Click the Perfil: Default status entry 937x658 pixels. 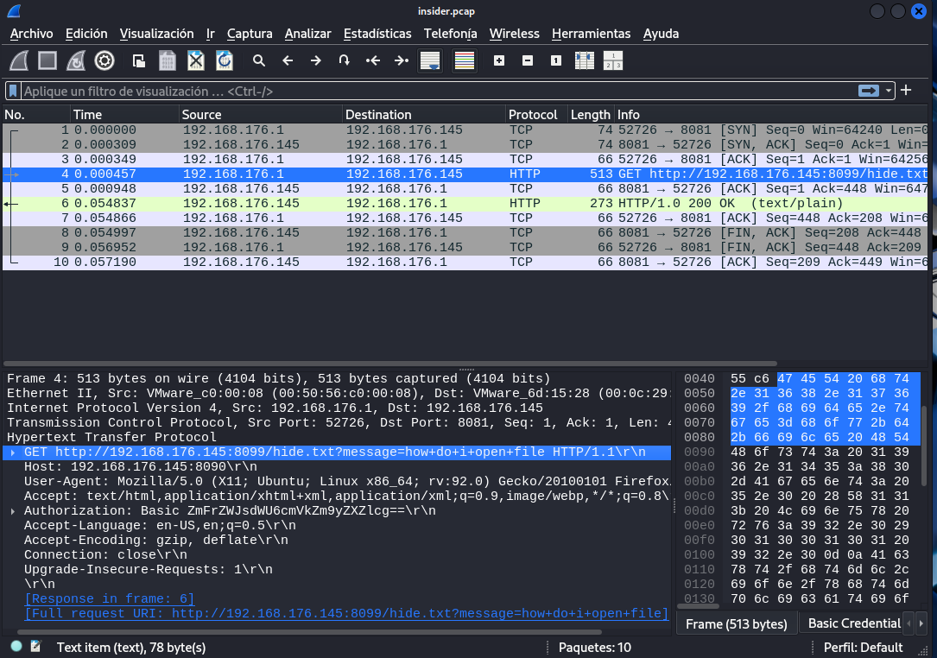[863, 648]
